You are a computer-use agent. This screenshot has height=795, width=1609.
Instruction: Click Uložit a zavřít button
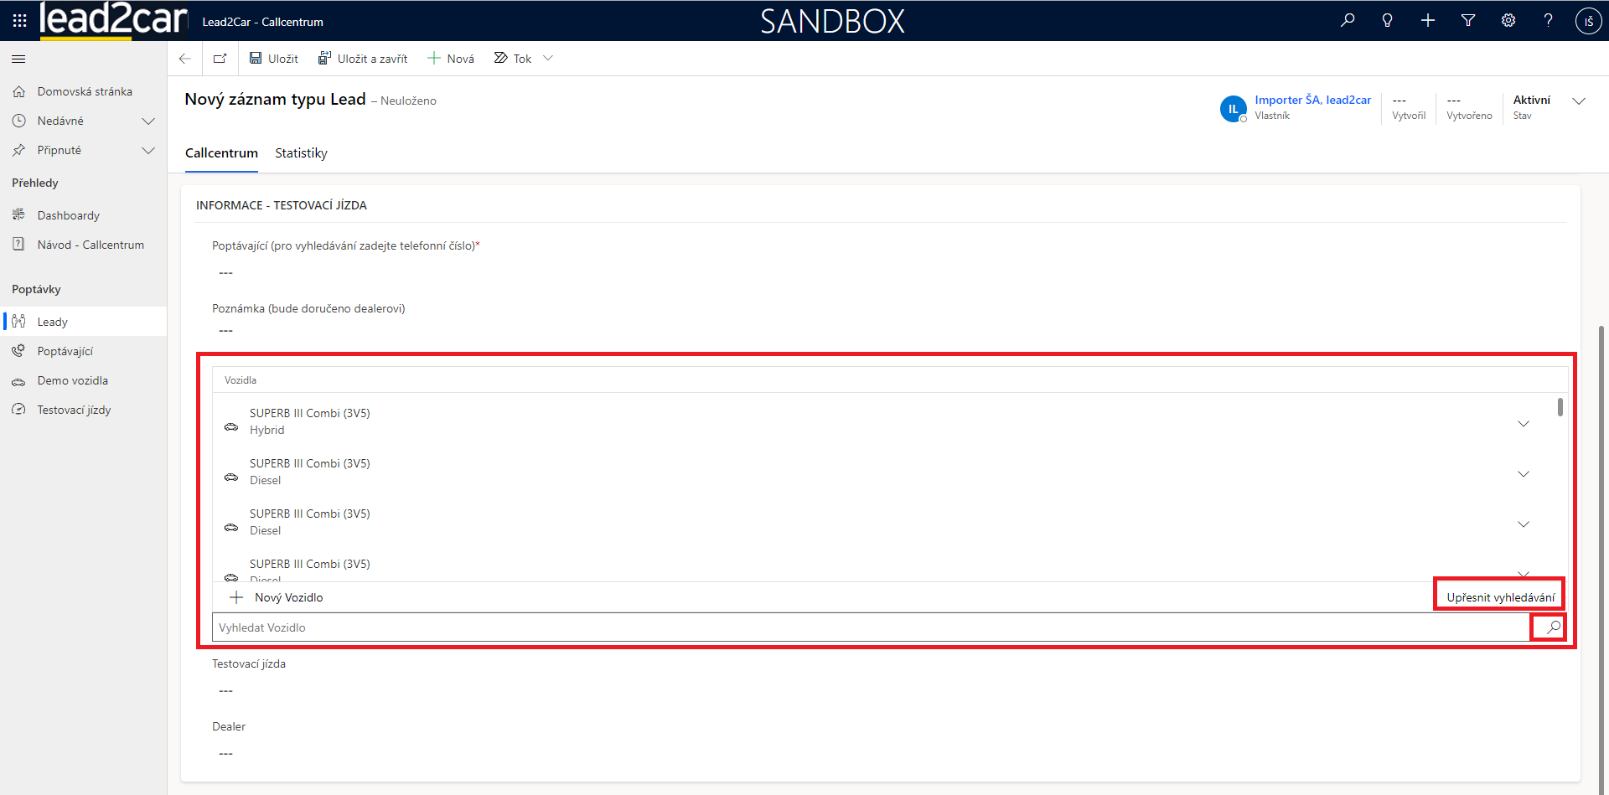coord(363,59)
